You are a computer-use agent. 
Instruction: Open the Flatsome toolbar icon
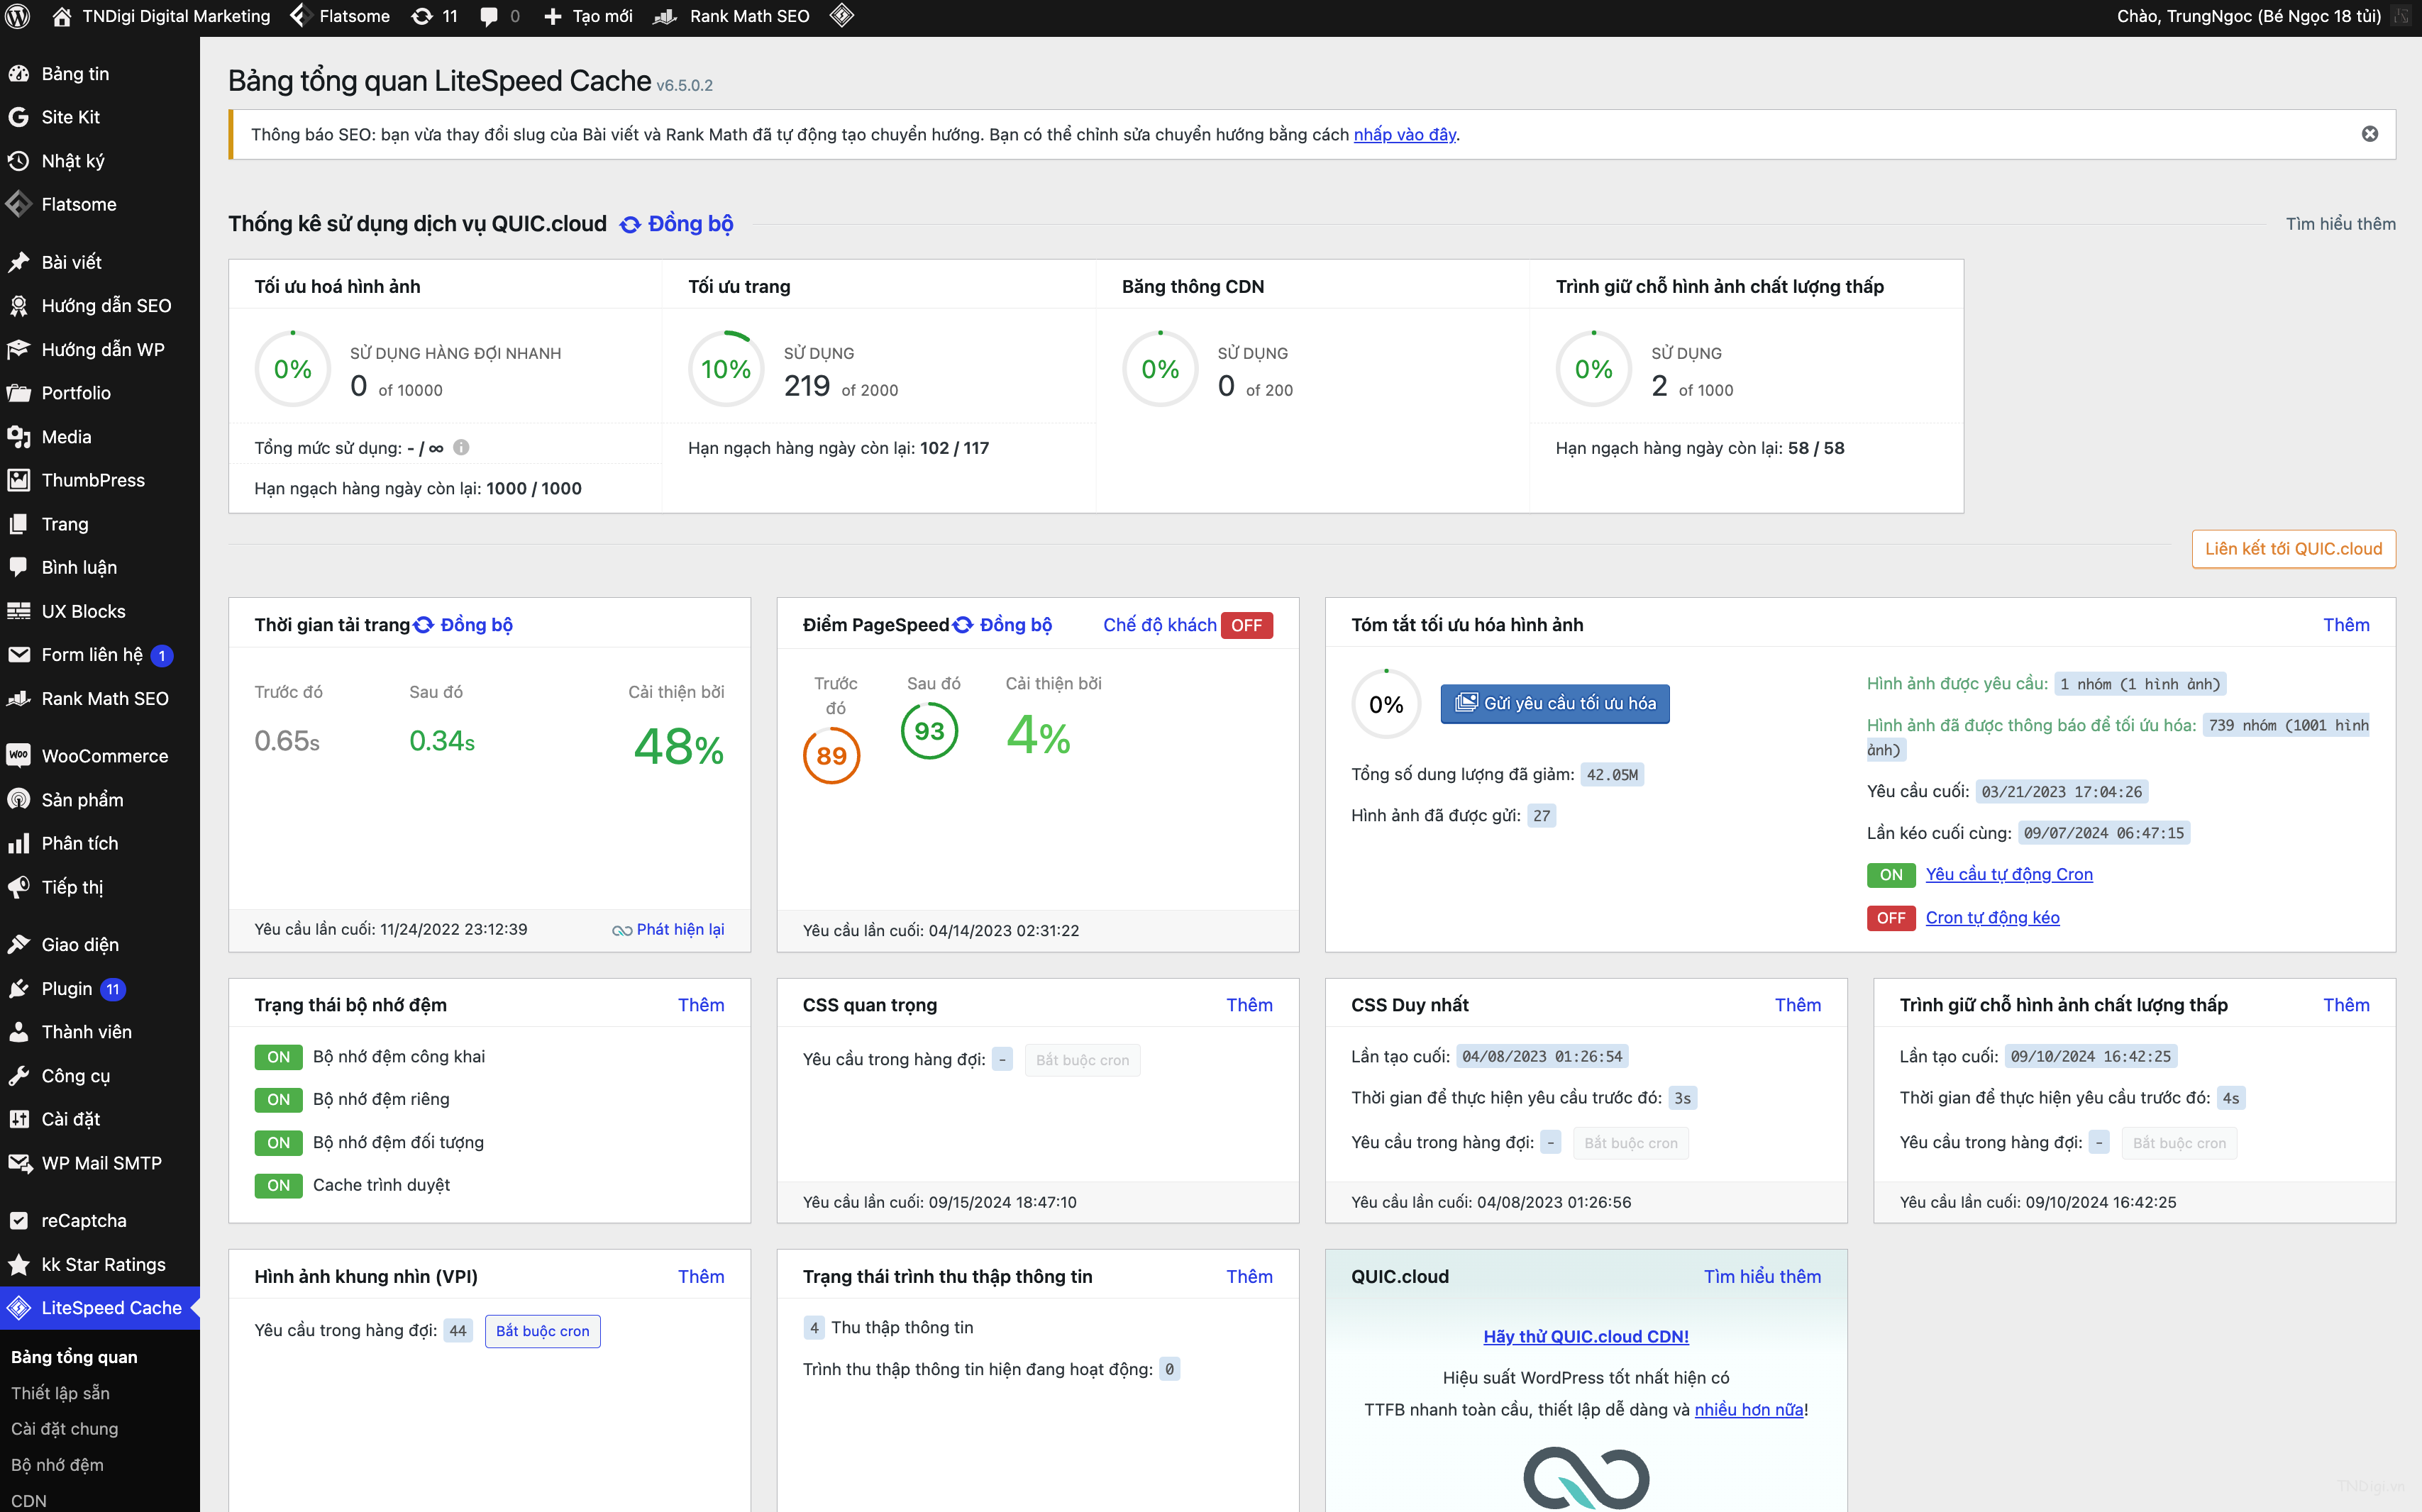tap(299, 16)
